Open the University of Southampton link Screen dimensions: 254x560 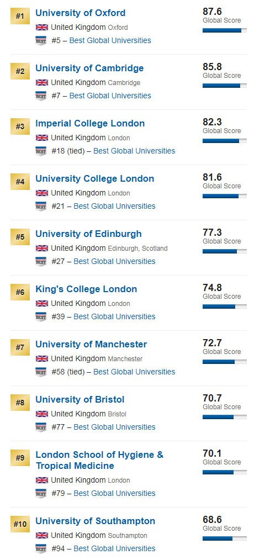pyautogui.click(x=96, y=521)
